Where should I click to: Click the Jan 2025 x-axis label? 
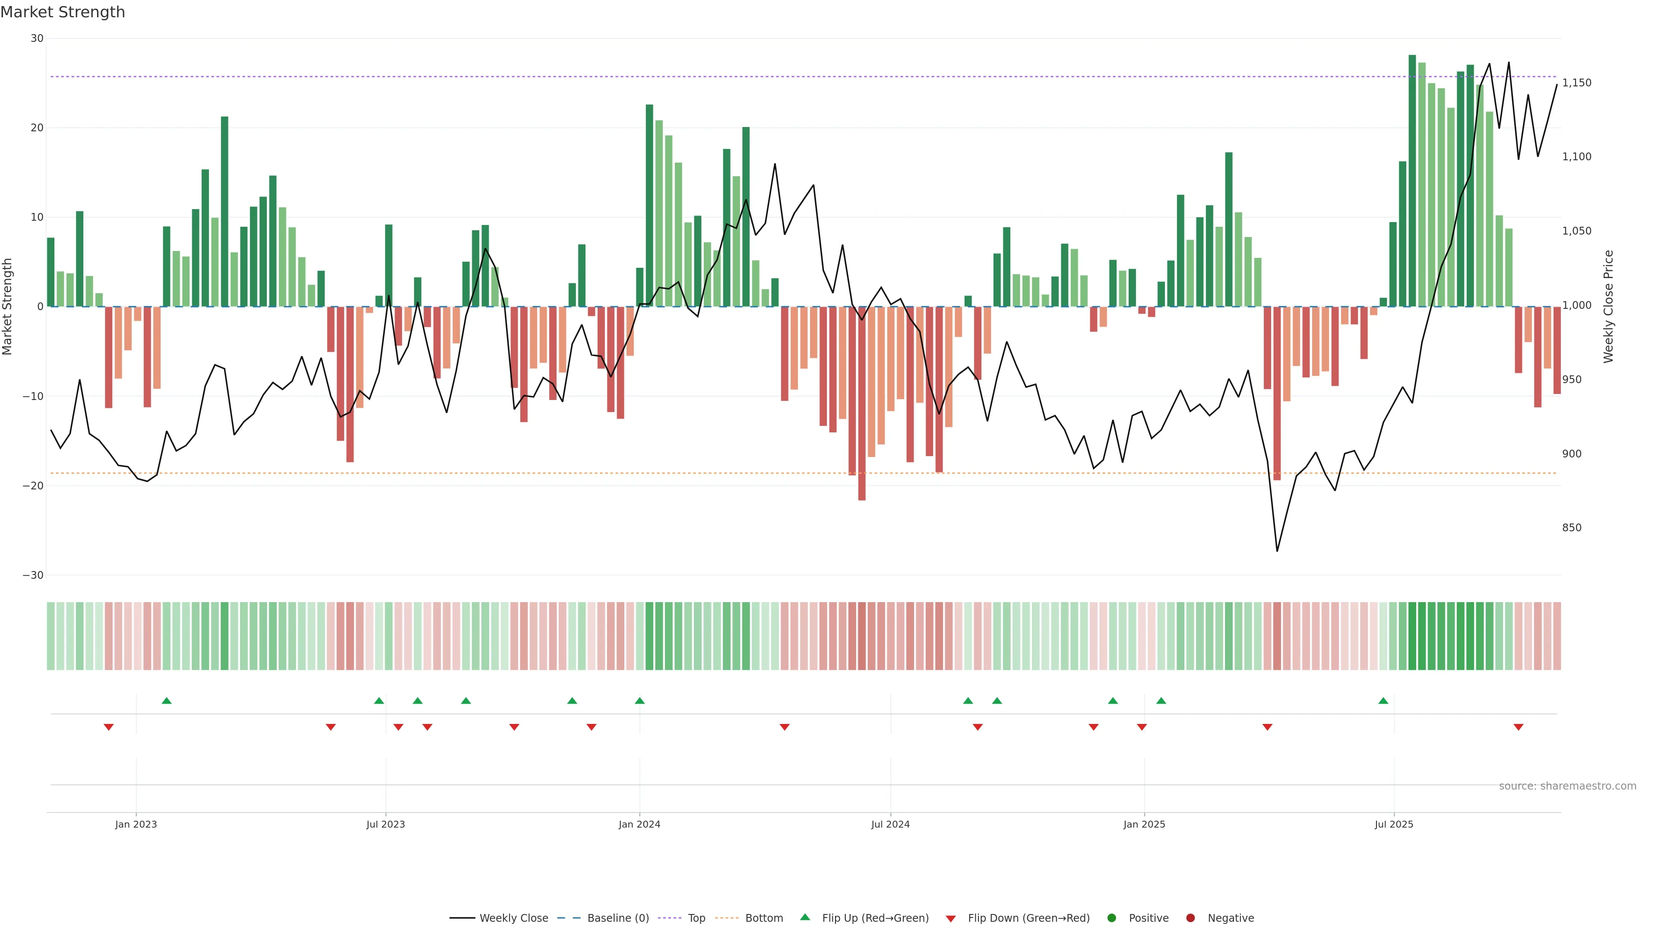1144,824
